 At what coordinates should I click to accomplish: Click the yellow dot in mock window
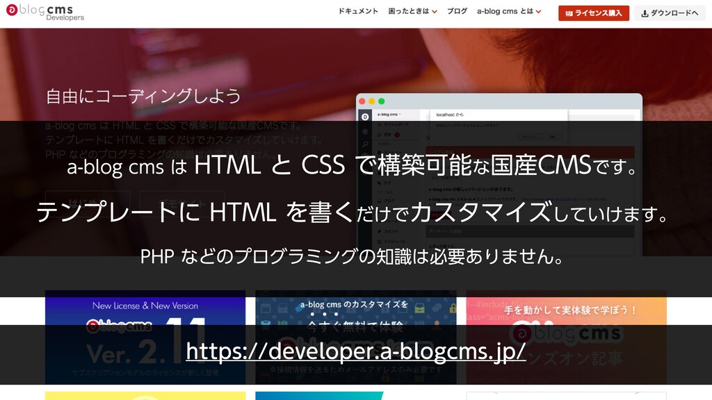(371, 101)
